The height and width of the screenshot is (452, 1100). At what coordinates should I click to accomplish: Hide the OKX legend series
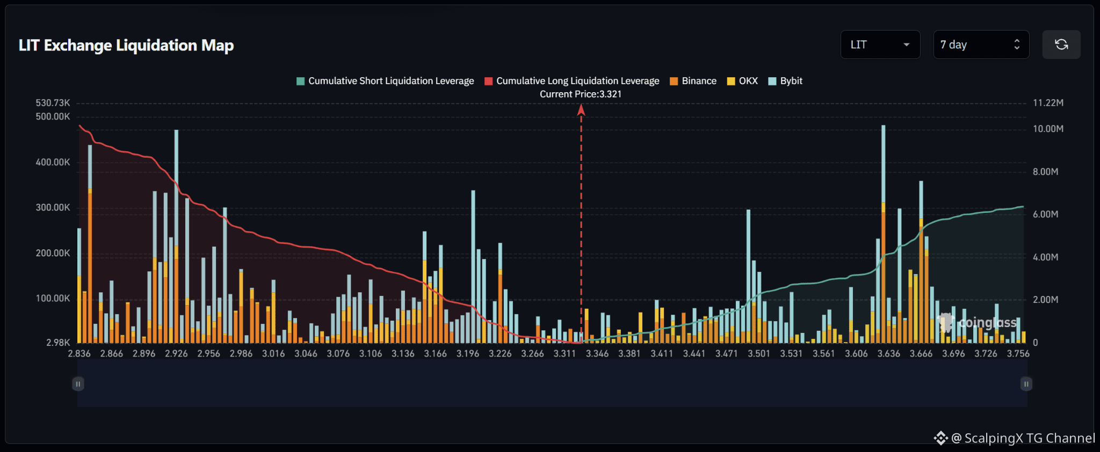(x=742, y=81)
